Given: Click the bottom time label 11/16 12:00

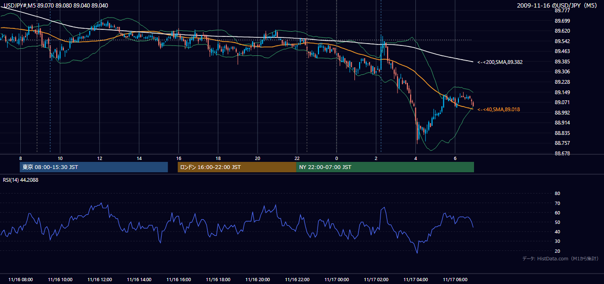Looking at the screenshot, I should tap(100, 280).
